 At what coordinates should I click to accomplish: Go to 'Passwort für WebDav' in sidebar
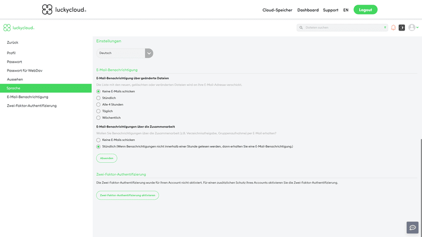click(x=25, y=70)
